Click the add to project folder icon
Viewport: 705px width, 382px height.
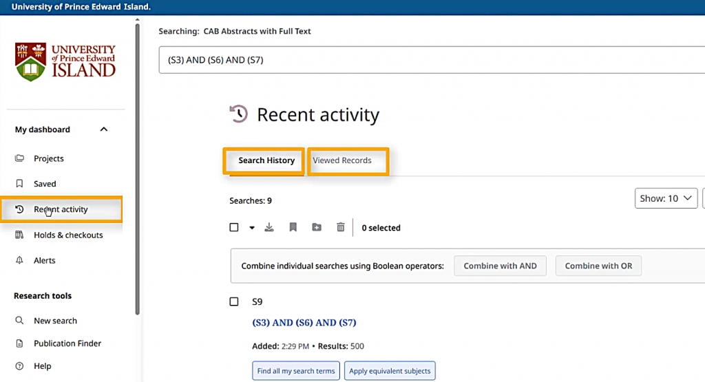[x=317, y=227]
